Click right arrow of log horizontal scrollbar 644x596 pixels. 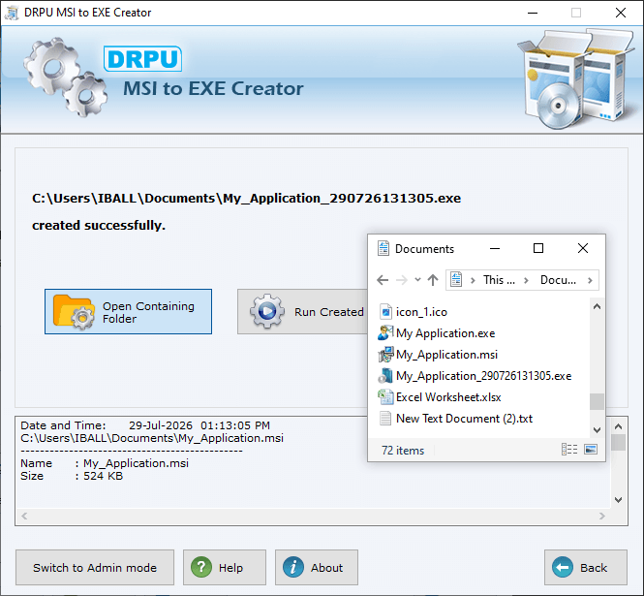tap(602, 516)
